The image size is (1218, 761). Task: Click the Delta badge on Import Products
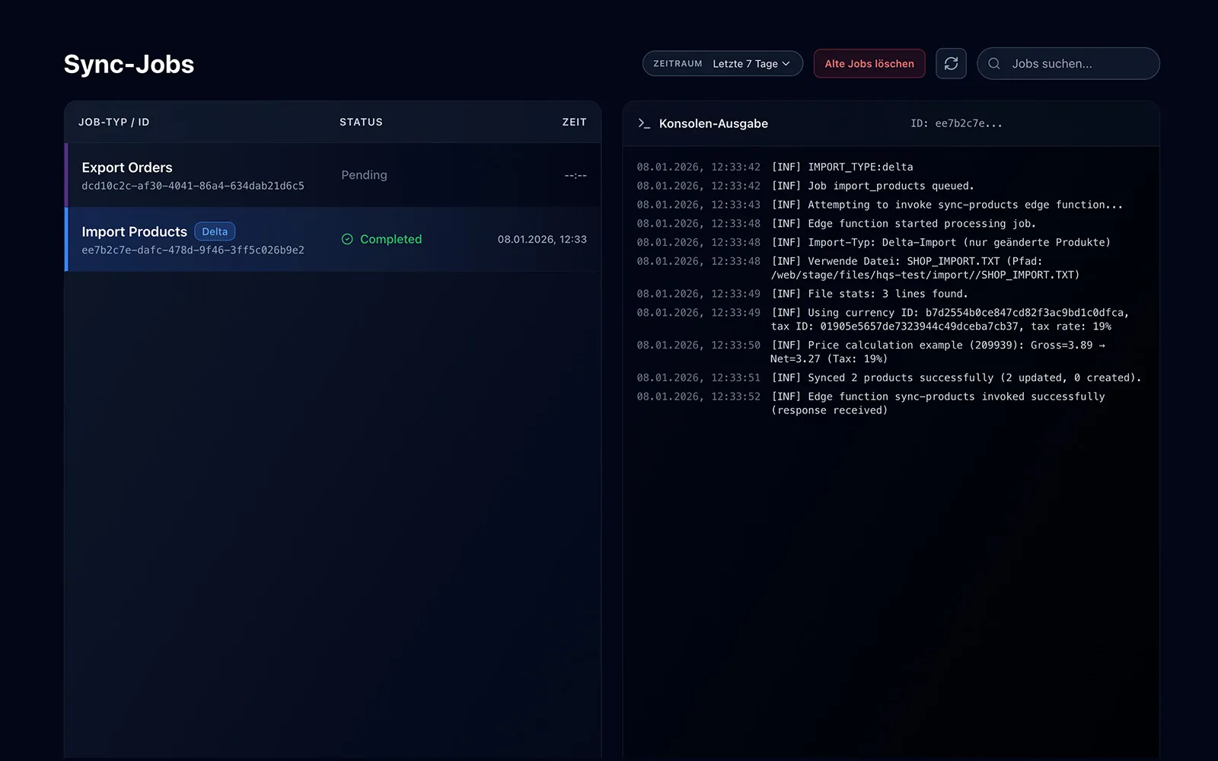pos(215,231)
